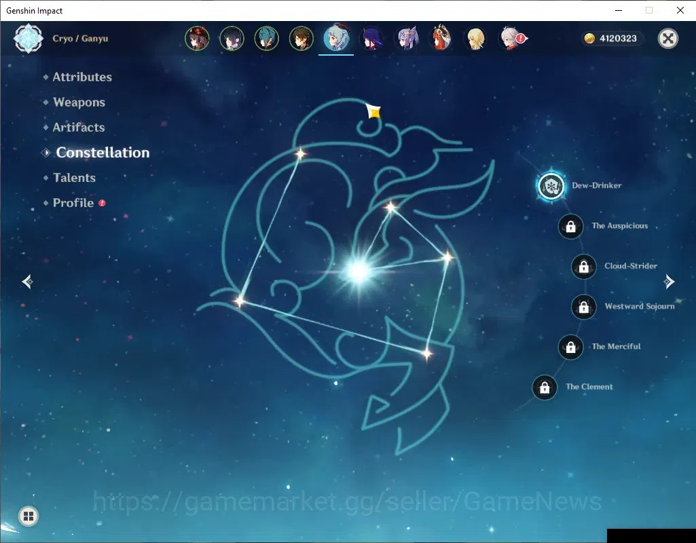Click the yellow diamond star atop the constellation
The height and width of the screenshot is (543, 696).
pyautogui.click(x=373, y=111)
